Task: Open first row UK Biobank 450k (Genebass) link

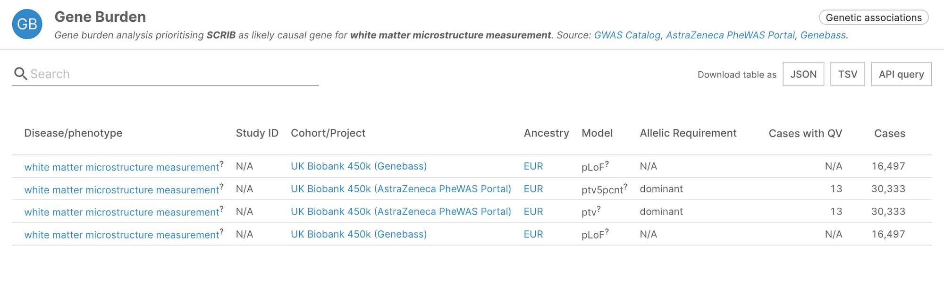Action: click(x=359, y=166)
